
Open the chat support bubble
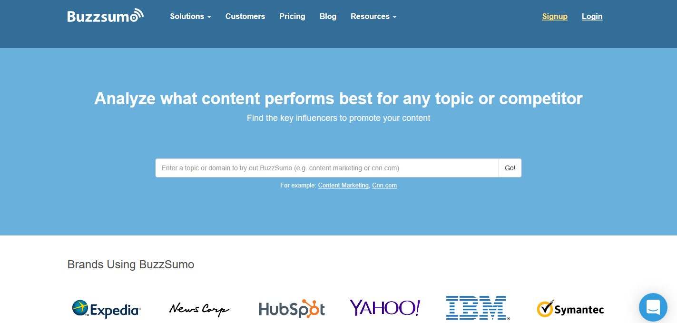point(653,307)
